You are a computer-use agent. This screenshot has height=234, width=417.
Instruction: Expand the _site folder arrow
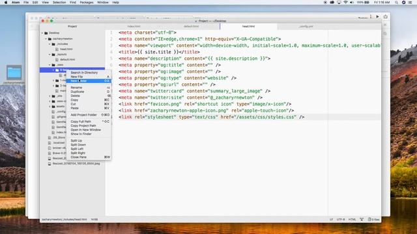[50, 96]
